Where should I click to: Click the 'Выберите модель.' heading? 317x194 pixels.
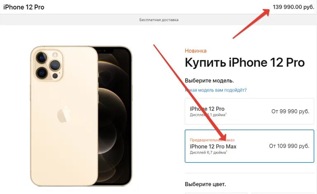coord(209,81)
